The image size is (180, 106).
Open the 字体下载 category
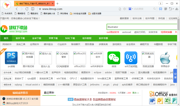[x=172, y=44]
